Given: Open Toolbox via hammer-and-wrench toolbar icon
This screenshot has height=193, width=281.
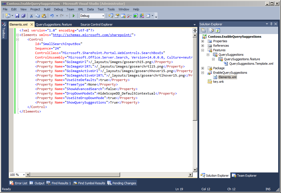Looking at the screenshot, I should click(129, 16).
